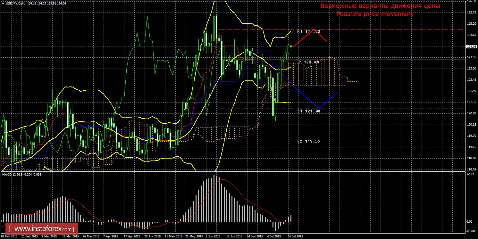Screen dimensions: 478x239
Task: Select the 16 Jul 2015 date label
Action: pyautogui.click(x=294, y=236)
